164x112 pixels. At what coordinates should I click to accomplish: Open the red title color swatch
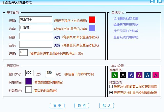coord(92,20)
